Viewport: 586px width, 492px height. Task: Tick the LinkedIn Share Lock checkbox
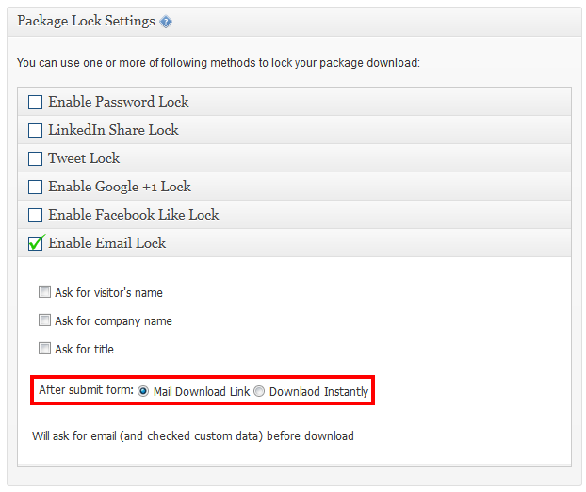[x=35, y=130]
